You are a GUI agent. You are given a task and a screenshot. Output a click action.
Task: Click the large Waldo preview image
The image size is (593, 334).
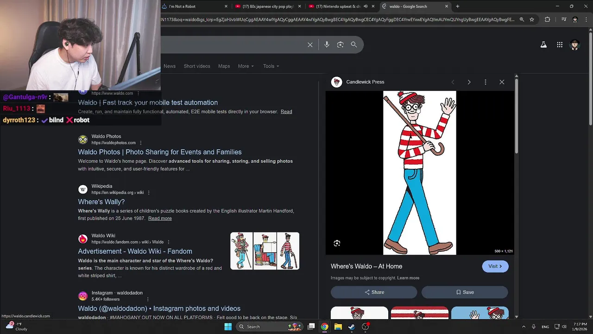[x=420, y=173]
